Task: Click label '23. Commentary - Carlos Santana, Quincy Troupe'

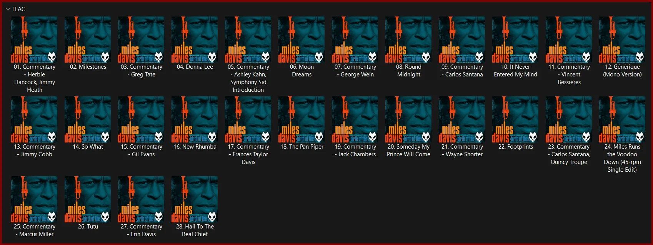Action: coord(569,154)
